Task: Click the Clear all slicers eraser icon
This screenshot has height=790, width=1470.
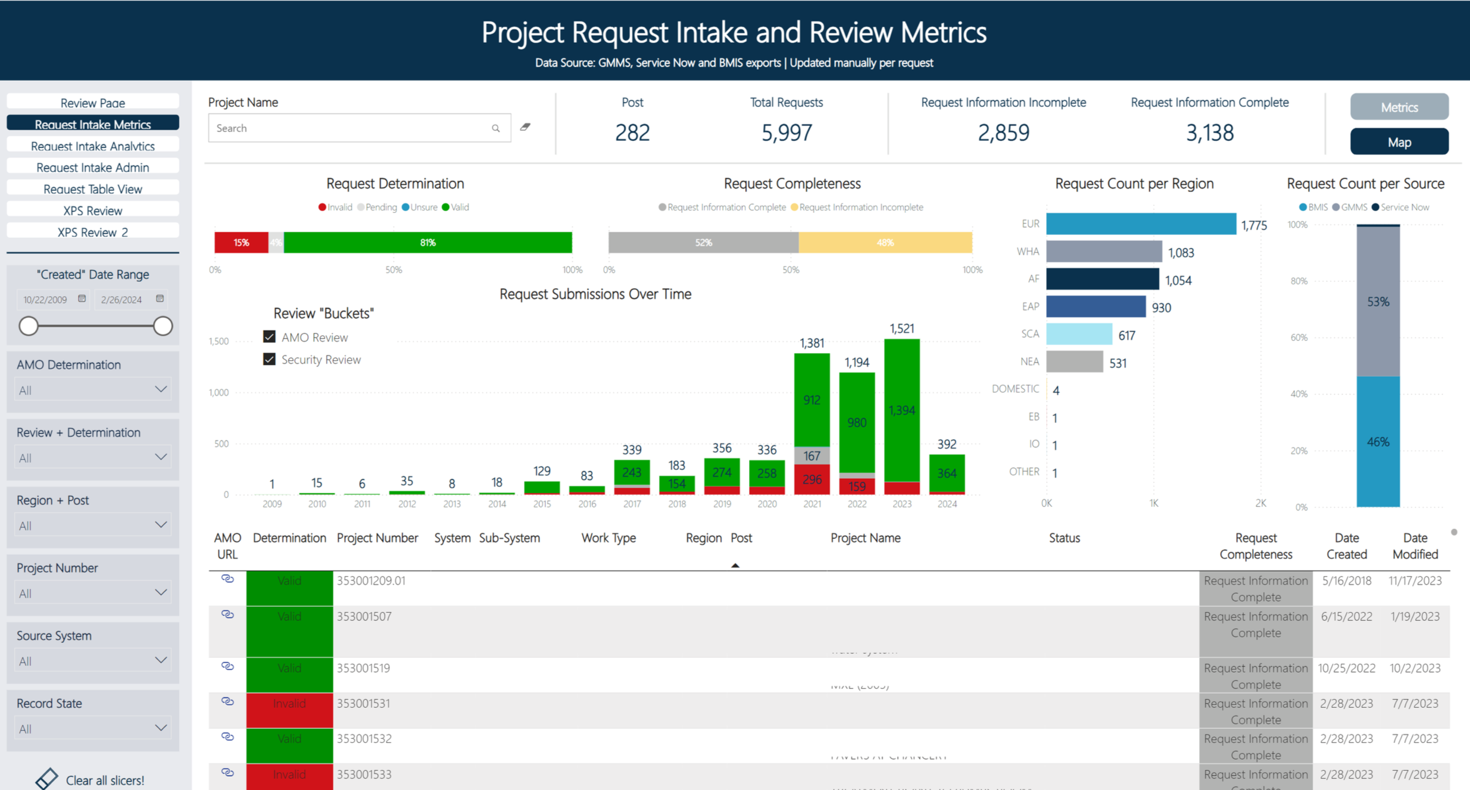Action: click(46, 779)
